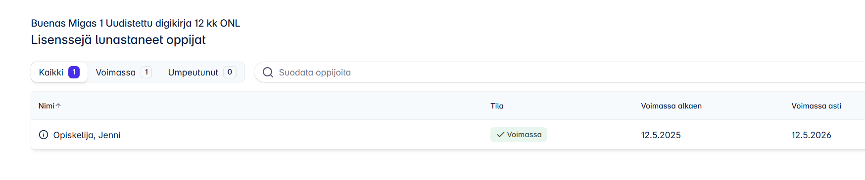865x180 pixels.
Task: Open the Umpeutunut tab
Action: click(x=202, y=72)
